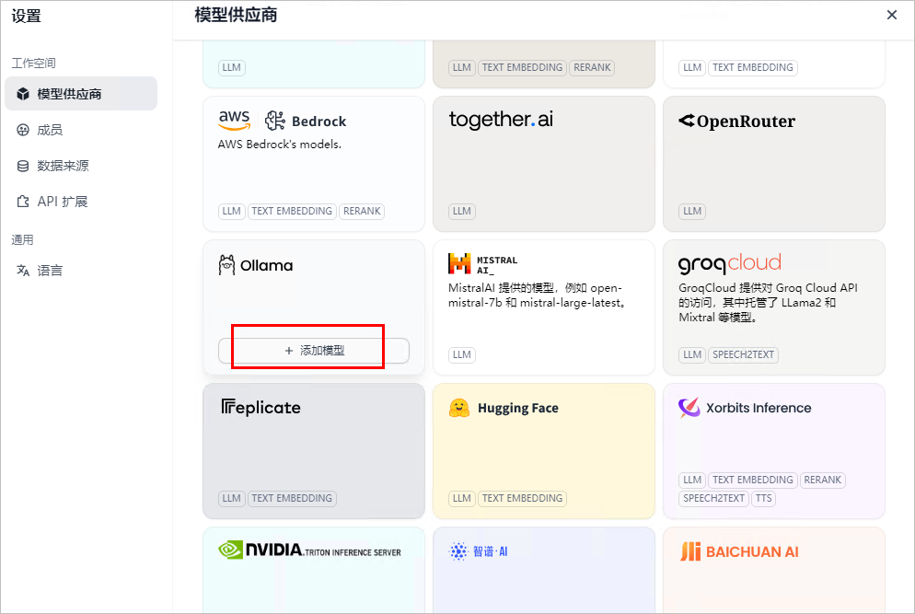Click the Ollama llama logo icon
The height and width of the screenshot is (614, 915).
point(226,265)
